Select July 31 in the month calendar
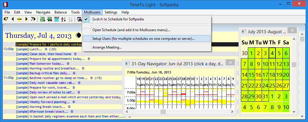This screenshot has height=122, width=308. 265,96
